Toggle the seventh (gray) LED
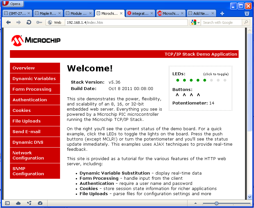The image size is (254, 208). 218,80
